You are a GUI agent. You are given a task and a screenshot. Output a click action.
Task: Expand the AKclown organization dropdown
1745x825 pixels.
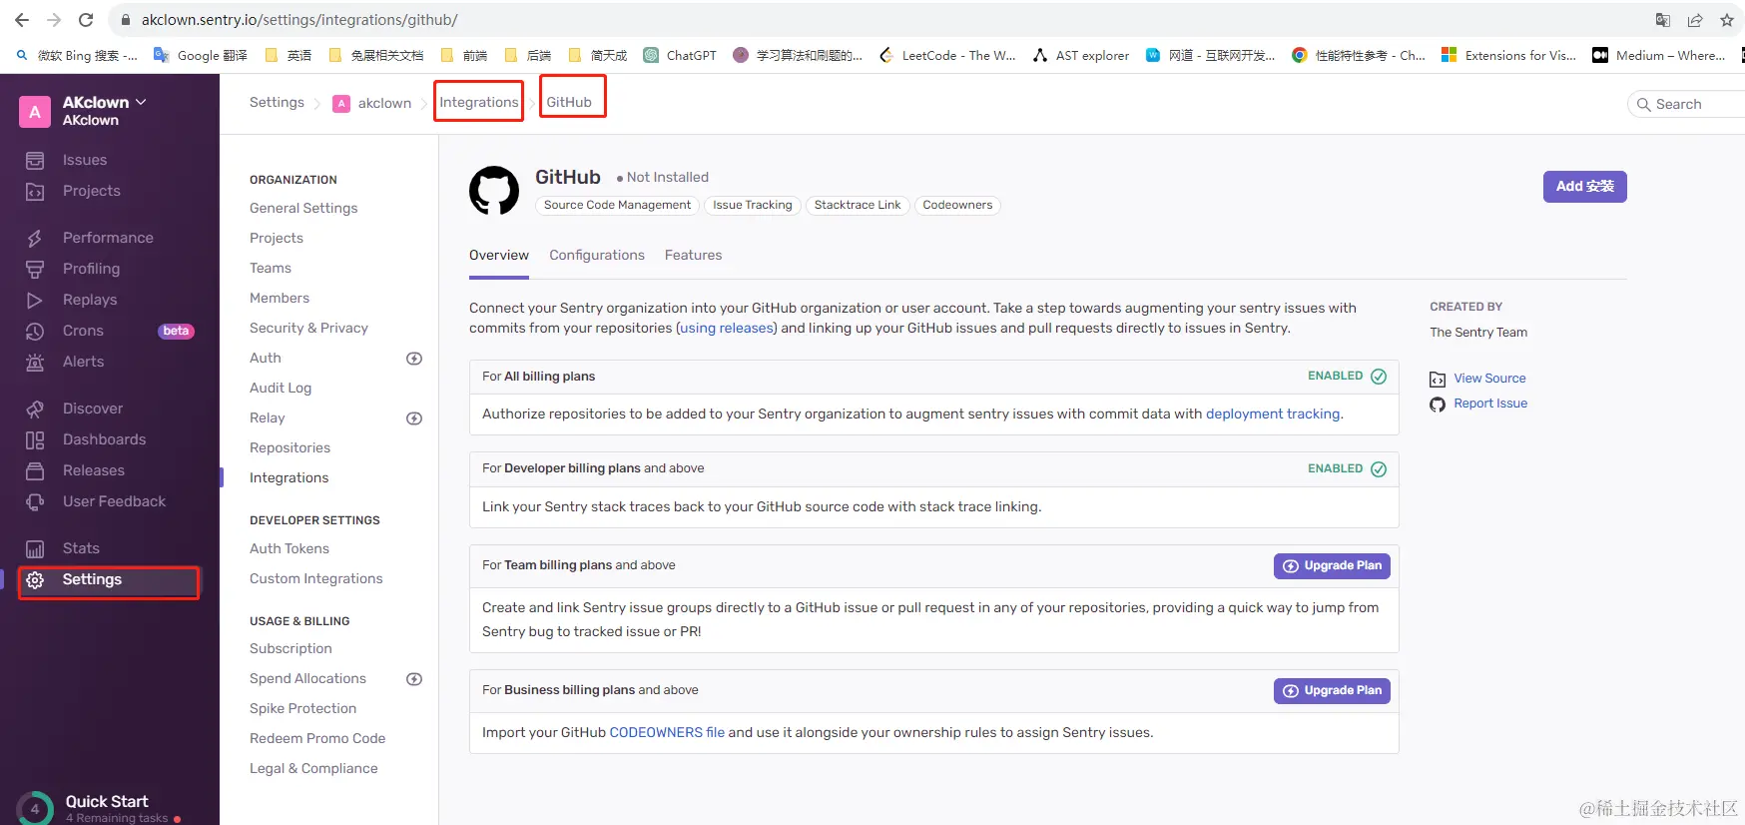tap(141, 102)
